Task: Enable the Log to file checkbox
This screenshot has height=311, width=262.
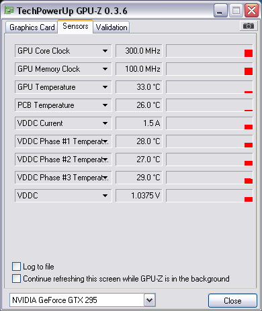Action: [x=16, y=267]
